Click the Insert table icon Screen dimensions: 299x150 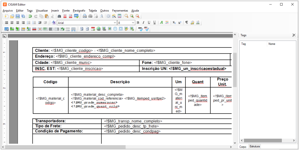tap(7, 29)
